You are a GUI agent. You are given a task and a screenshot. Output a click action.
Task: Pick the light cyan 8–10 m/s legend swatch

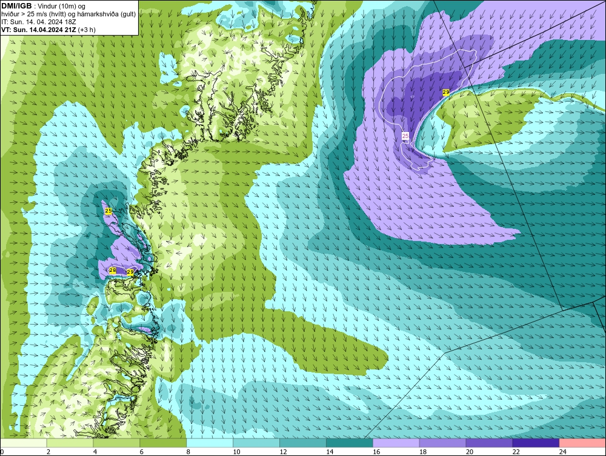(x=210, y=443)
